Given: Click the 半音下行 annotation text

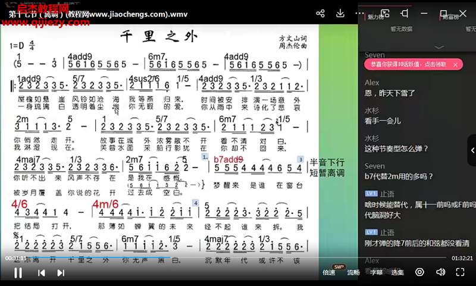Looking at the screenshot, I should click(327, 162).
